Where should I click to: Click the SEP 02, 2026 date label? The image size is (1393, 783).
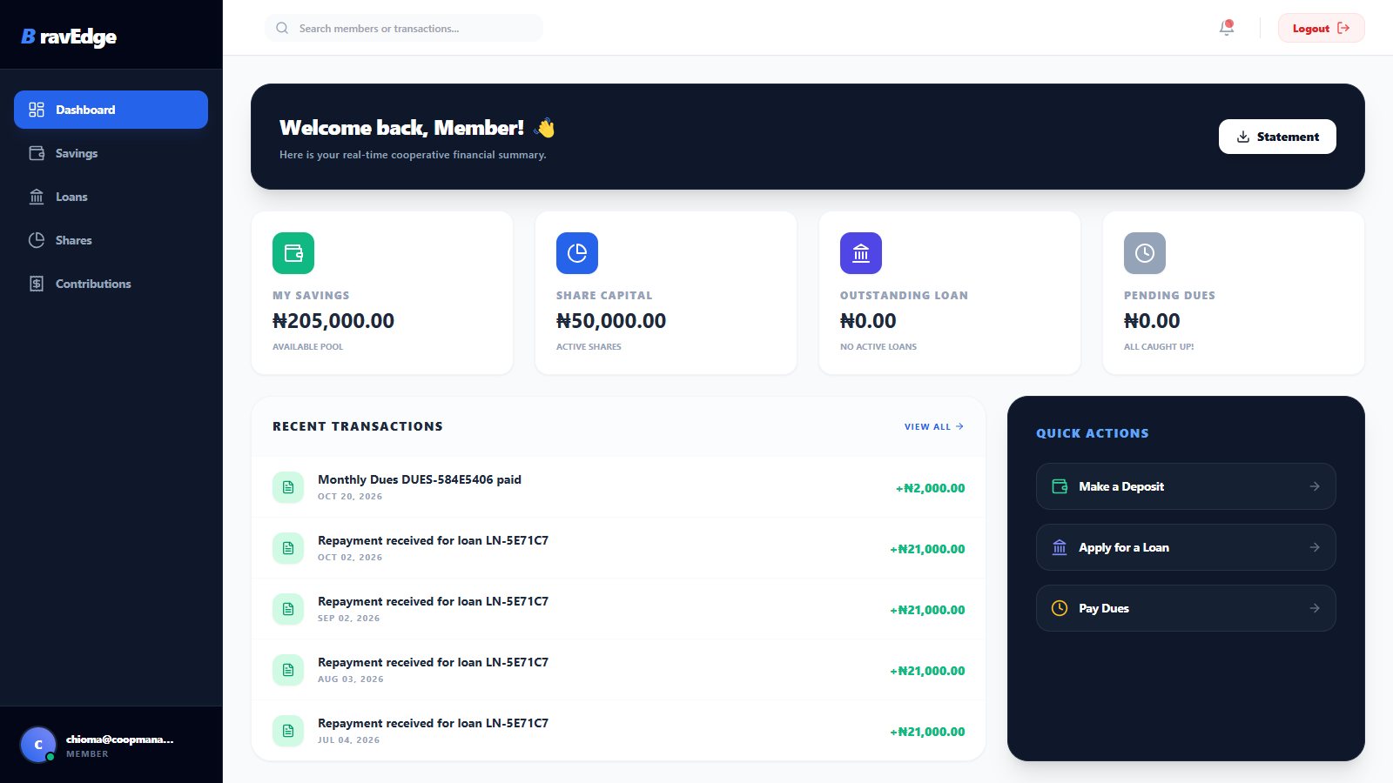point(348,619)
